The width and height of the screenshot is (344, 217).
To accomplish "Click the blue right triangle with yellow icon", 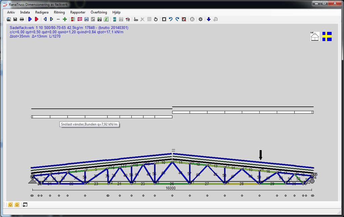I will coord(51,19).
